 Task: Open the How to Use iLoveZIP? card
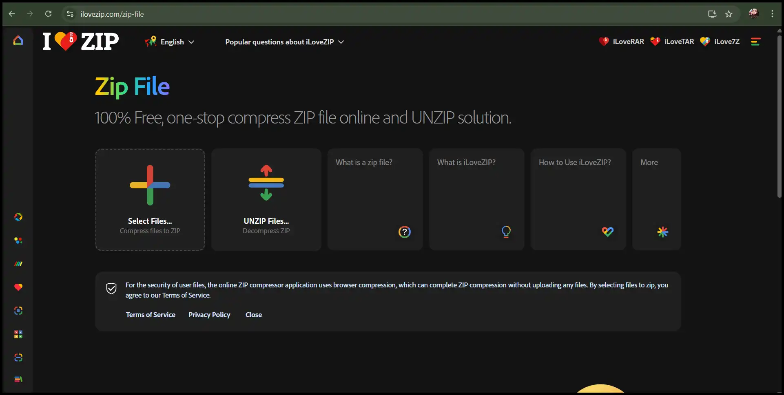(578, 199)
